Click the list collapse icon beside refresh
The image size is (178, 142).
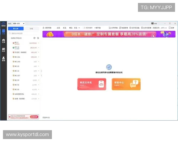pyautogui.click(x=38, y=38)
